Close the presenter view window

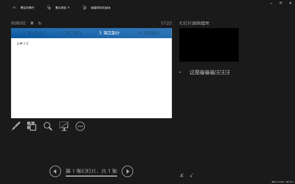pos(290,3)
